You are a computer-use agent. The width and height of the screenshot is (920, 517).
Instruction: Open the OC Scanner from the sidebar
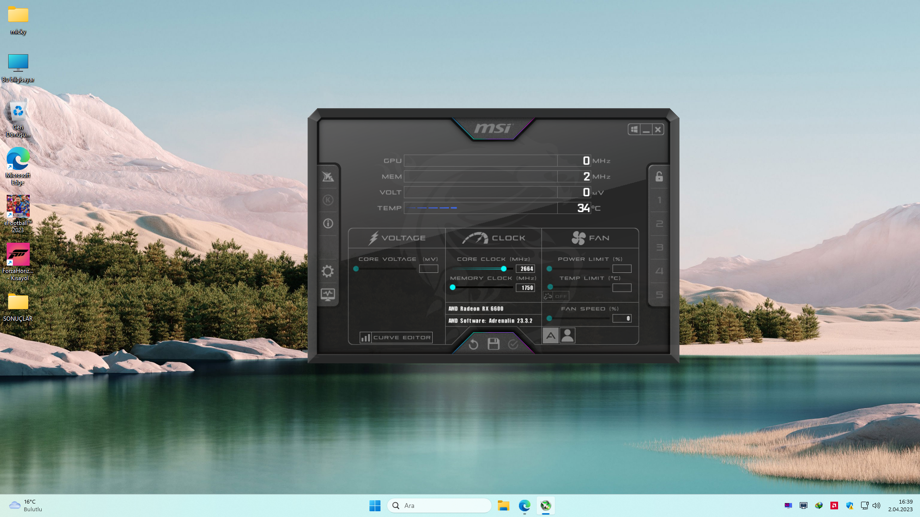tap(328, 177)
